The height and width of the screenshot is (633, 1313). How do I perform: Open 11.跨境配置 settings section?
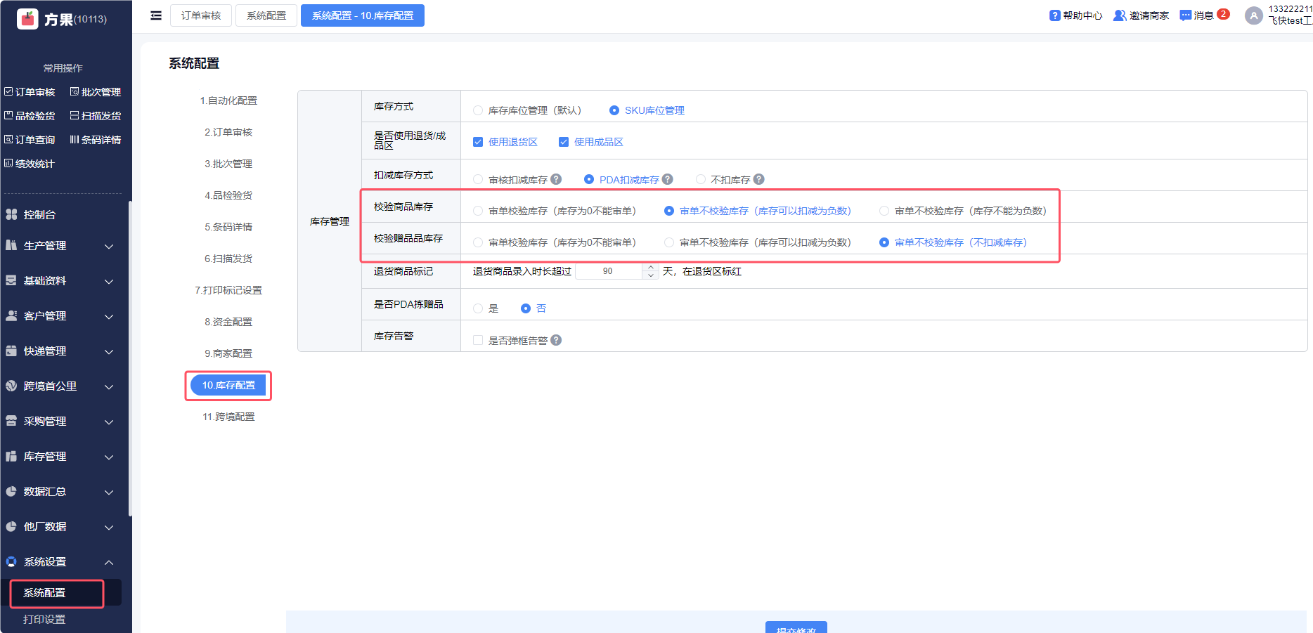pyautogui.click(x=228, y=417)
